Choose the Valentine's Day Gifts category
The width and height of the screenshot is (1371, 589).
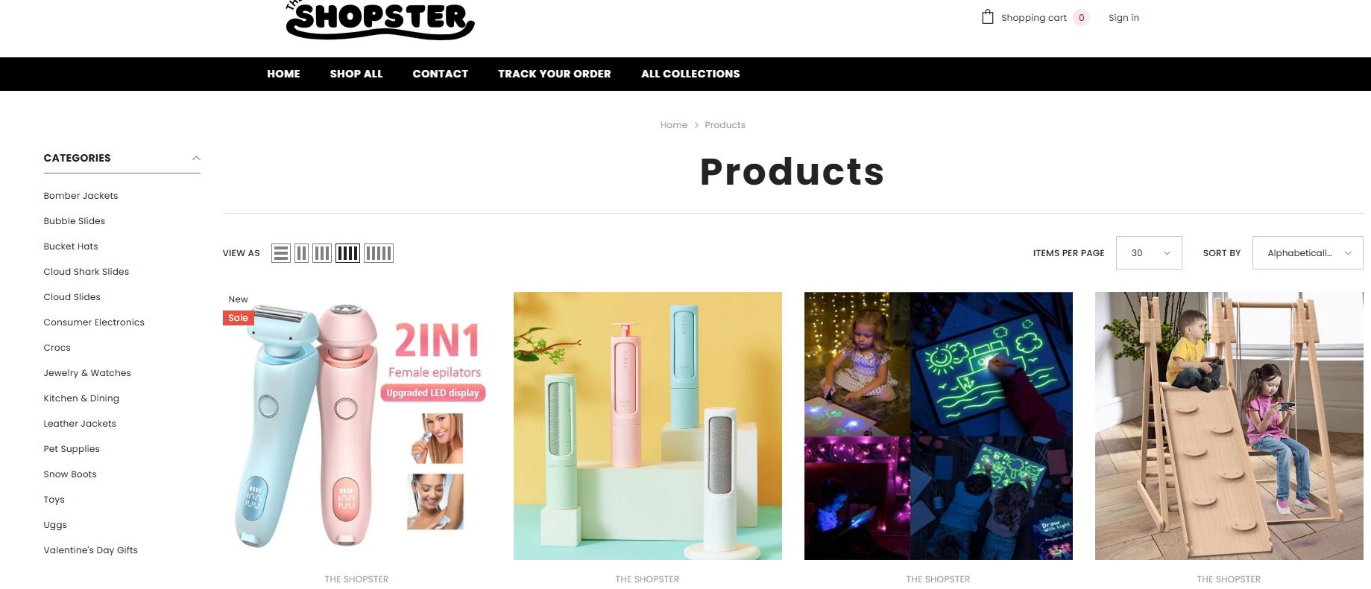(x=90, y=550)
